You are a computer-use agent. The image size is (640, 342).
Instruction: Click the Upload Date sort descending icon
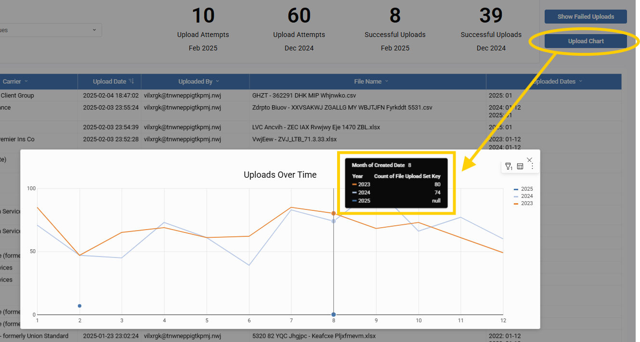pyautogui.click(x=131, y=81)
